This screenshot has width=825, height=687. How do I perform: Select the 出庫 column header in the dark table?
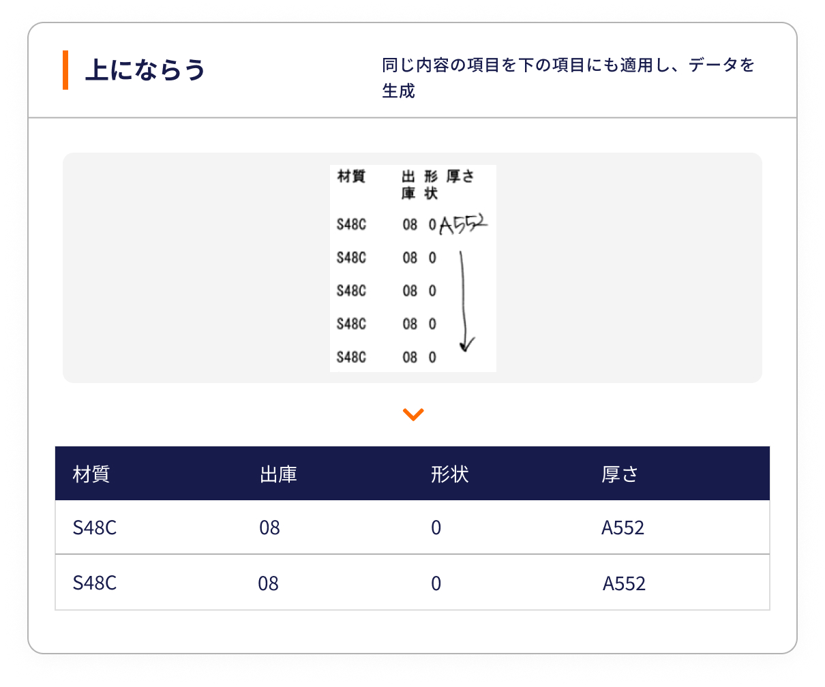pyautogui.click(x=278, y=474)
